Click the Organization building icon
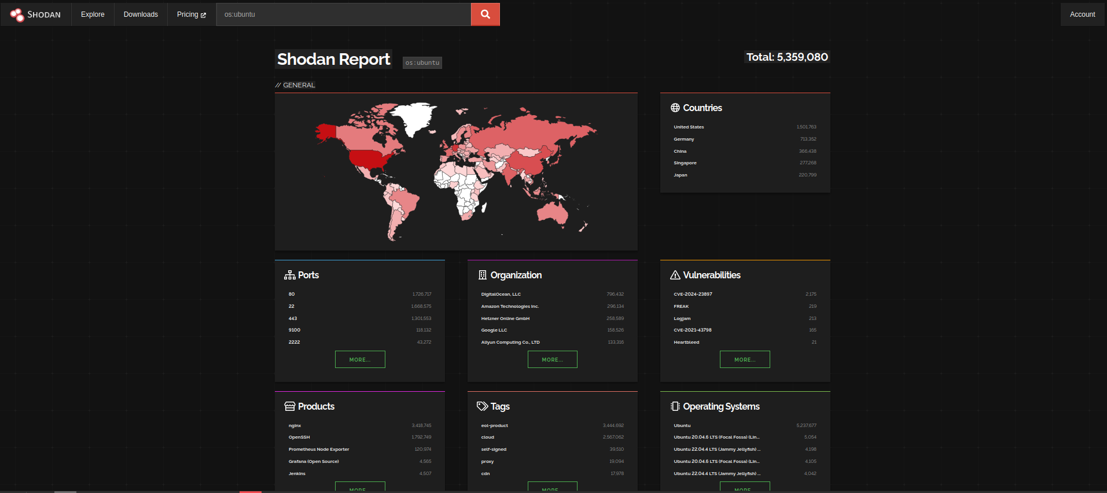This screenshot has width=1107, height=493. coord(483,275)
